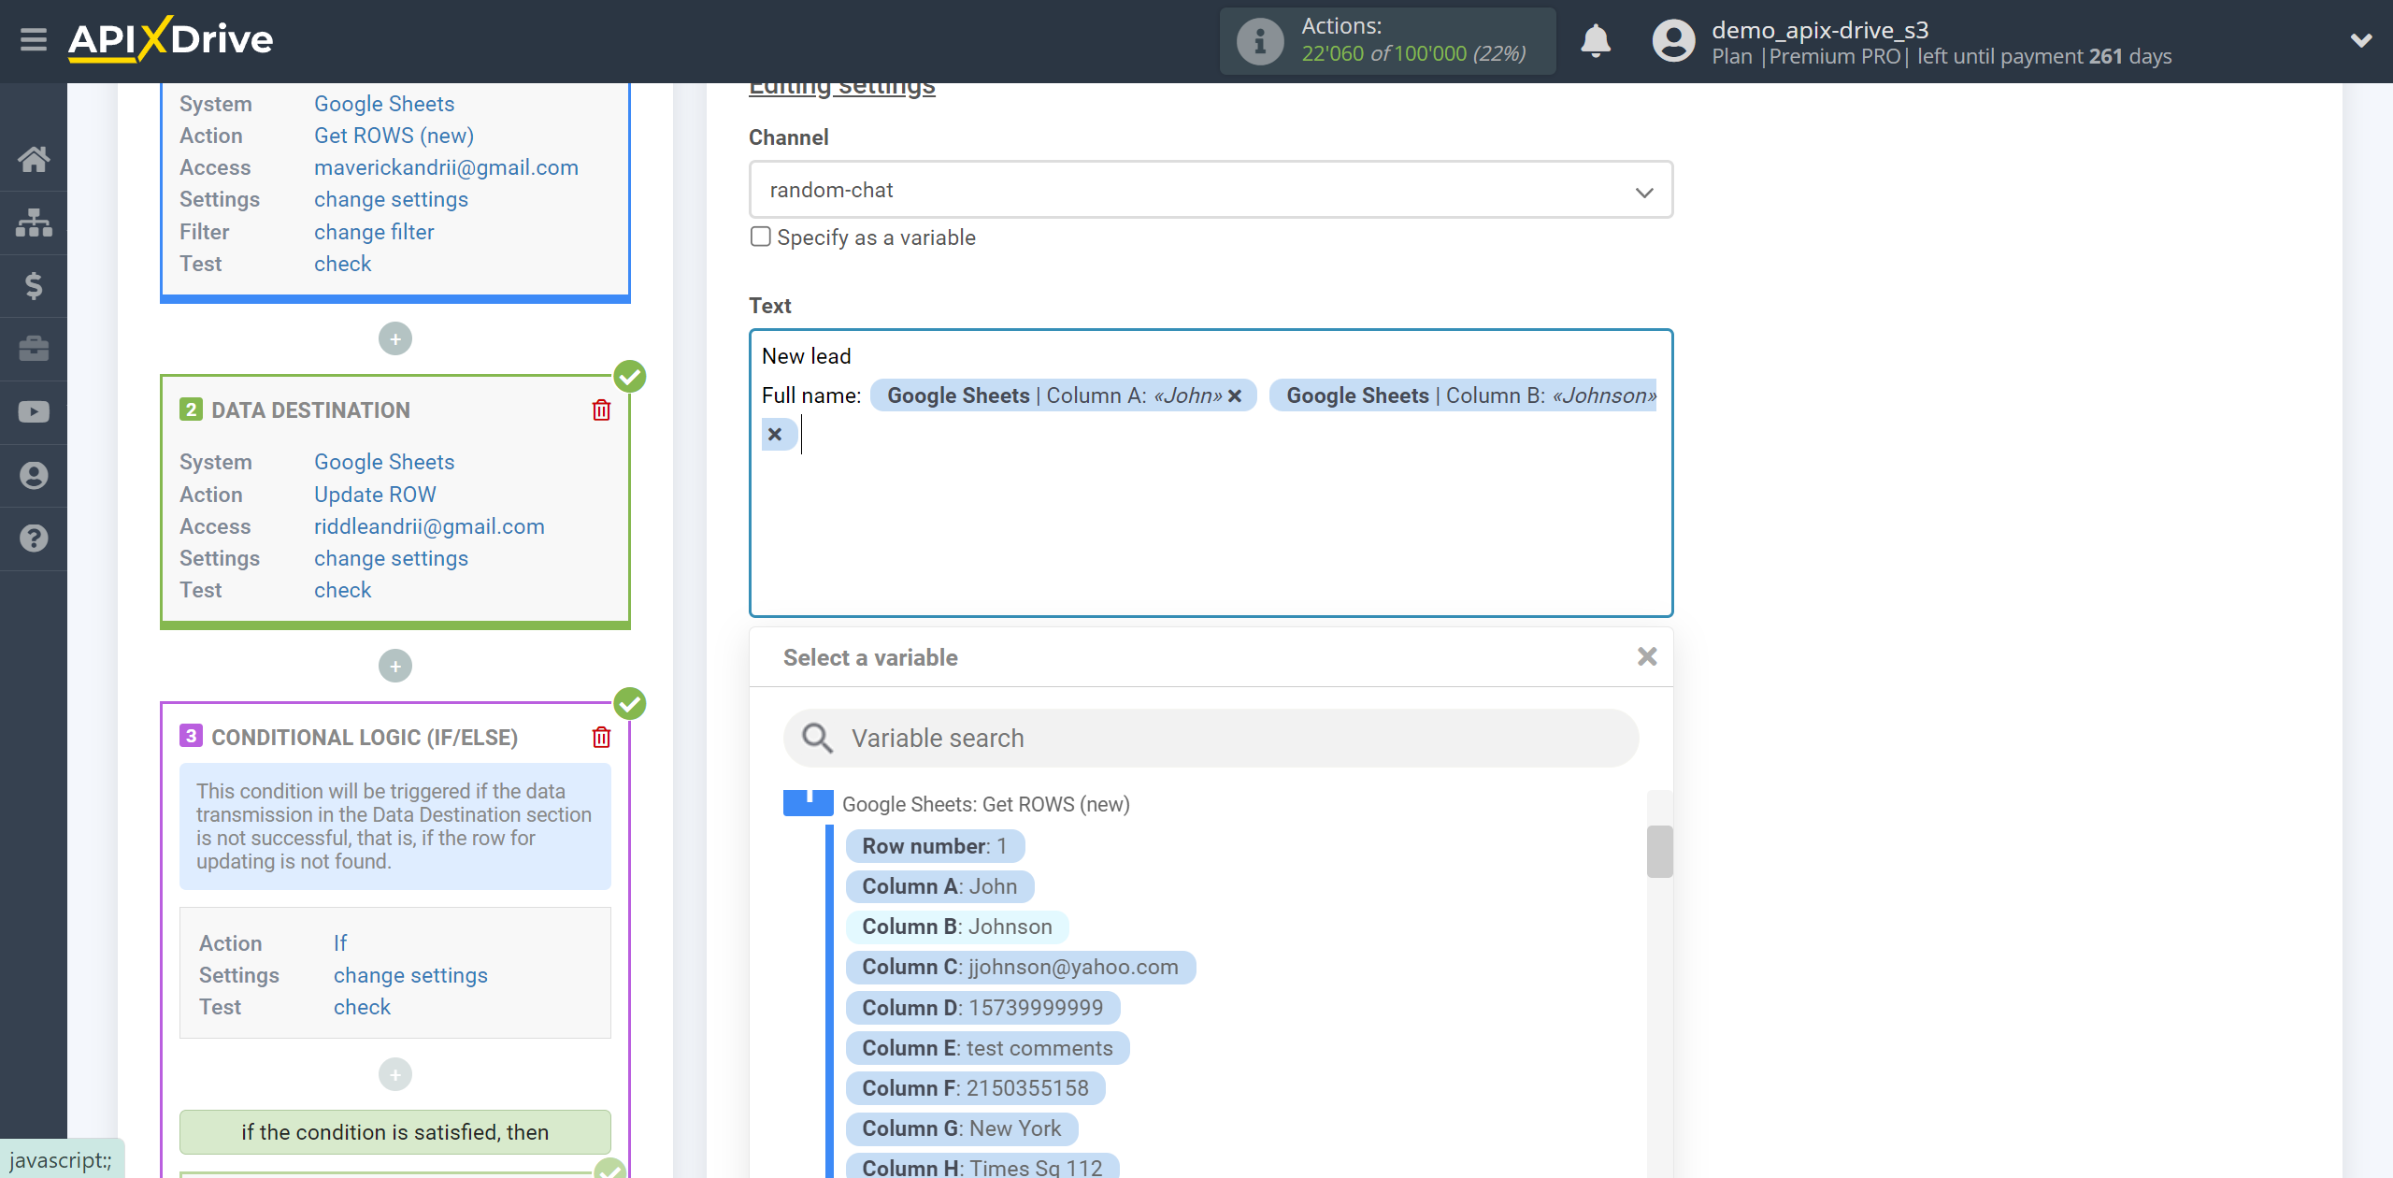Remove the Column A John variable tag
Viewport: 2393px width, 1178px height.
[x=1235, y=395]
